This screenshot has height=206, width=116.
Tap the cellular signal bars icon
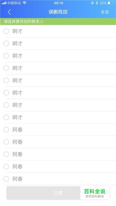point(4,3)
